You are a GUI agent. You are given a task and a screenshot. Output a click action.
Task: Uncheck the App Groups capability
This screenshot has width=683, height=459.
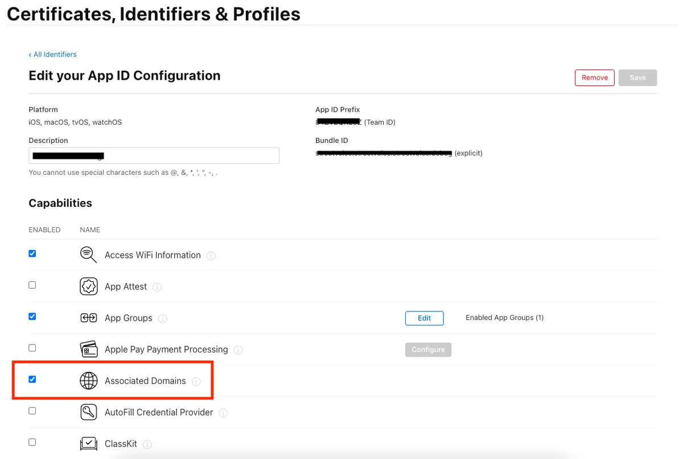32,316
